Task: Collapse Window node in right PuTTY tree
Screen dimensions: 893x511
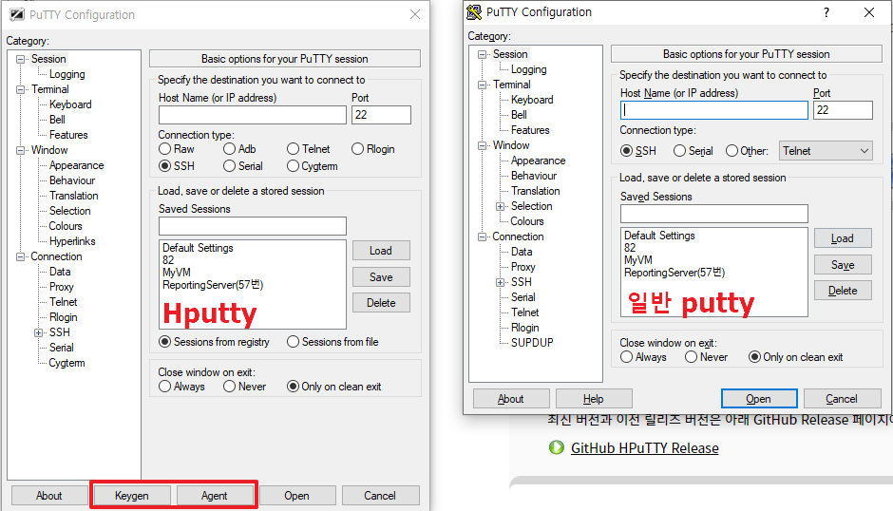Action: pos(482,146)
